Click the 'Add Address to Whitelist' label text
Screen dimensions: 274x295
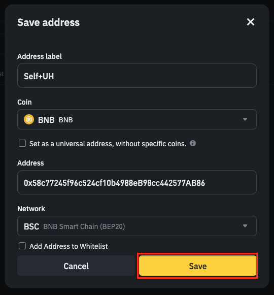68,246
